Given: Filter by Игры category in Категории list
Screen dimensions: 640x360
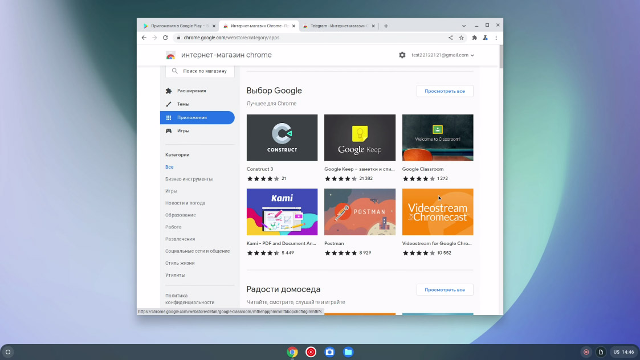Looking at the screenshot, I should point(171,191).
